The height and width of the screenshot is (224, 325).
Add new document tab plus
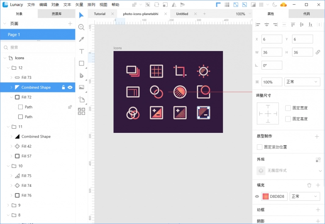click(204, 14)
